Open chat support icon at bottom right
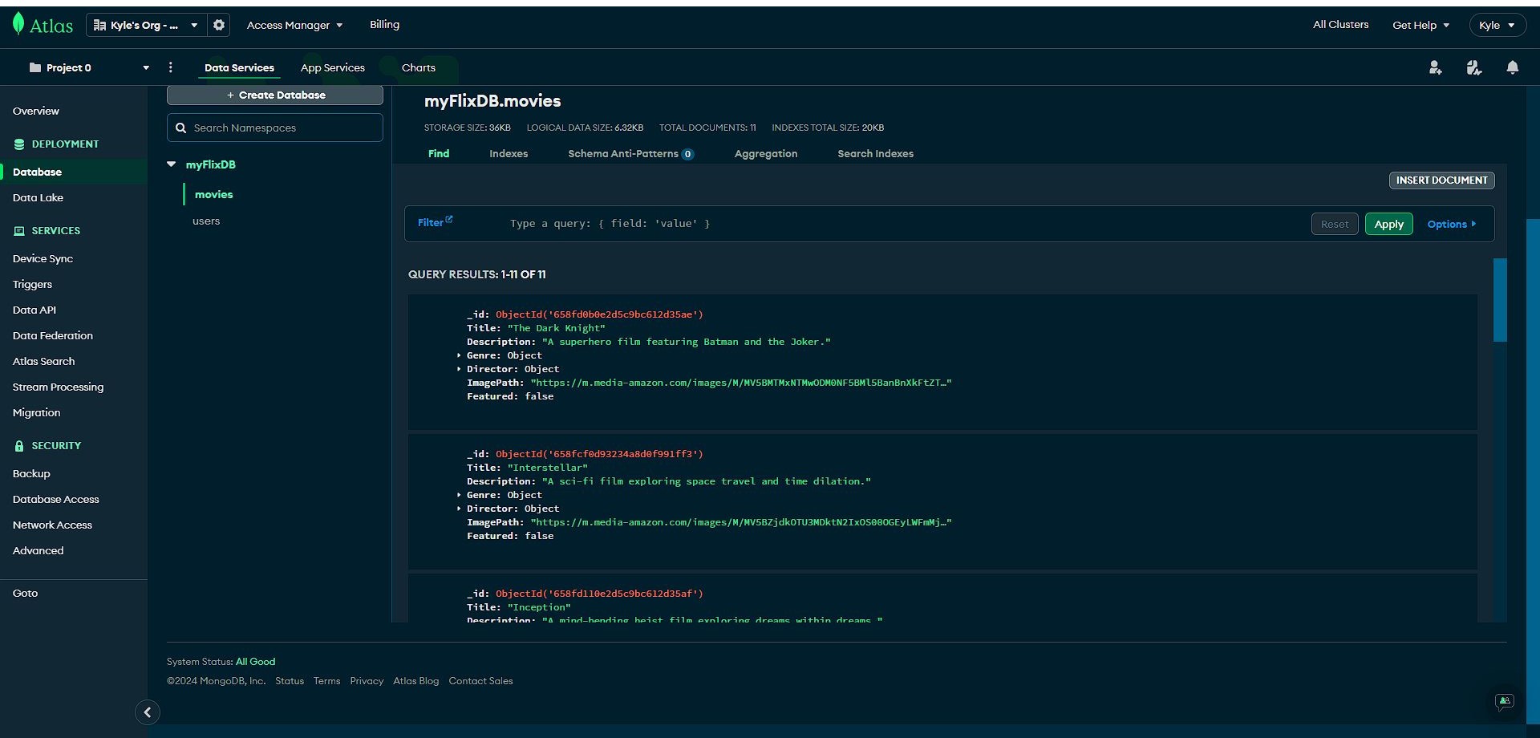 tap(1505, 702)
